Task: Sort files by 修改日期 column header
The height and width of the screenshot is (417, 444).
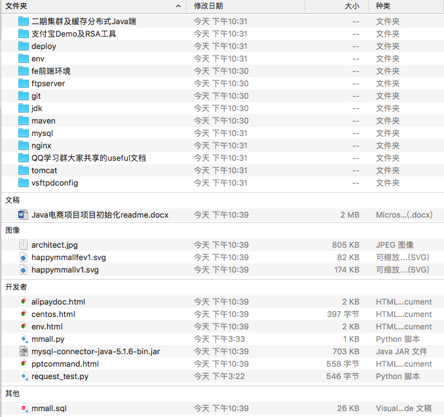Action: point(208,6)
